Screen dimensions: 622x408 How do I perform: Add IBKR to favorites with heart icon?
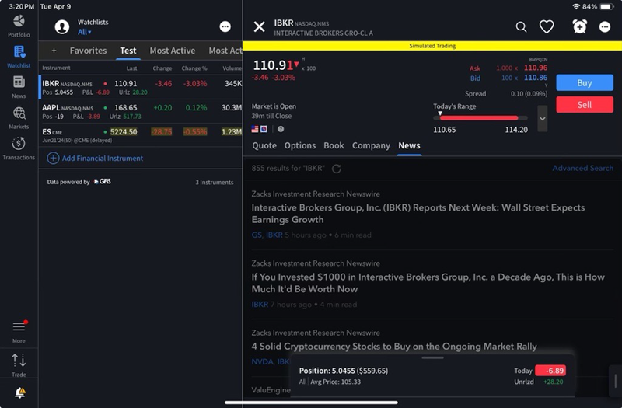[x=547, y=27]
